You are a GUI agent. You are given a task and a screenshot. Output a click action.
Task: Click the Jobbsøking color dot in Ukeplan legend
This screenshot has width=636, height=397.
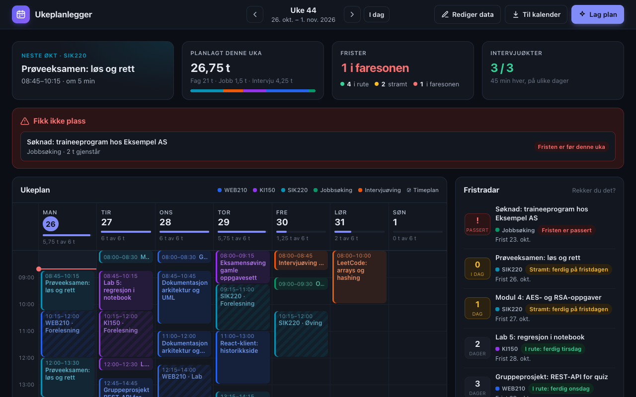click(x=316, y=190)
